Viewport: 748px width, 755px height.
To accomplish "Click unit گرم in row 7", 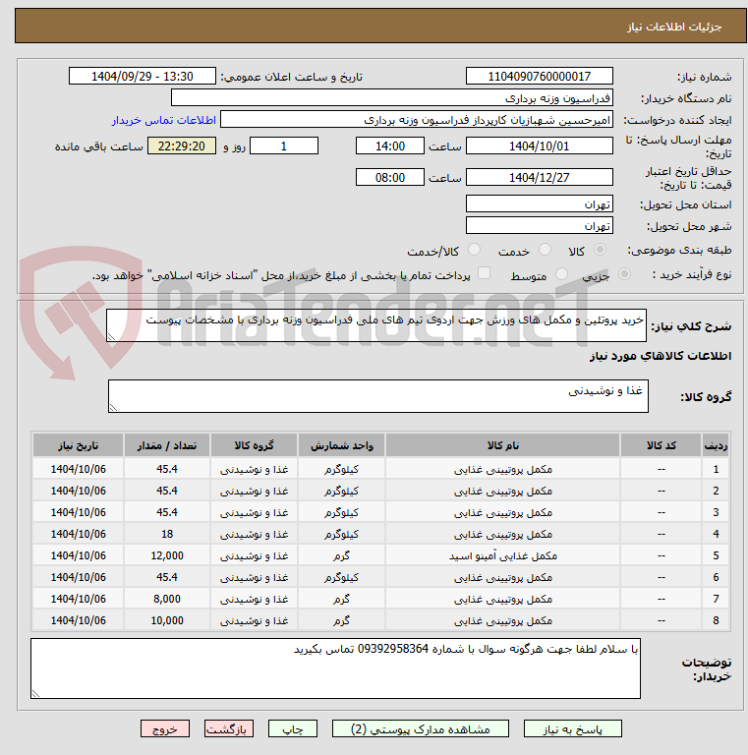I will click(x=341, y=599).
